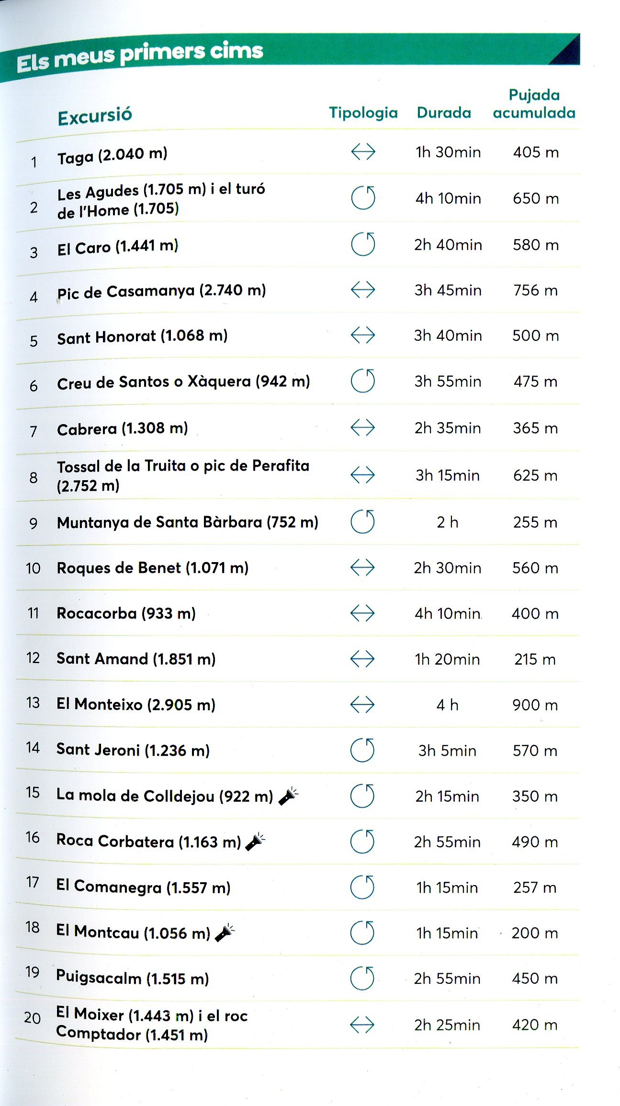Click the Durada column header
Image resolution: width=620 pixels, height=1106 pixels.
(x=444, y=113)
